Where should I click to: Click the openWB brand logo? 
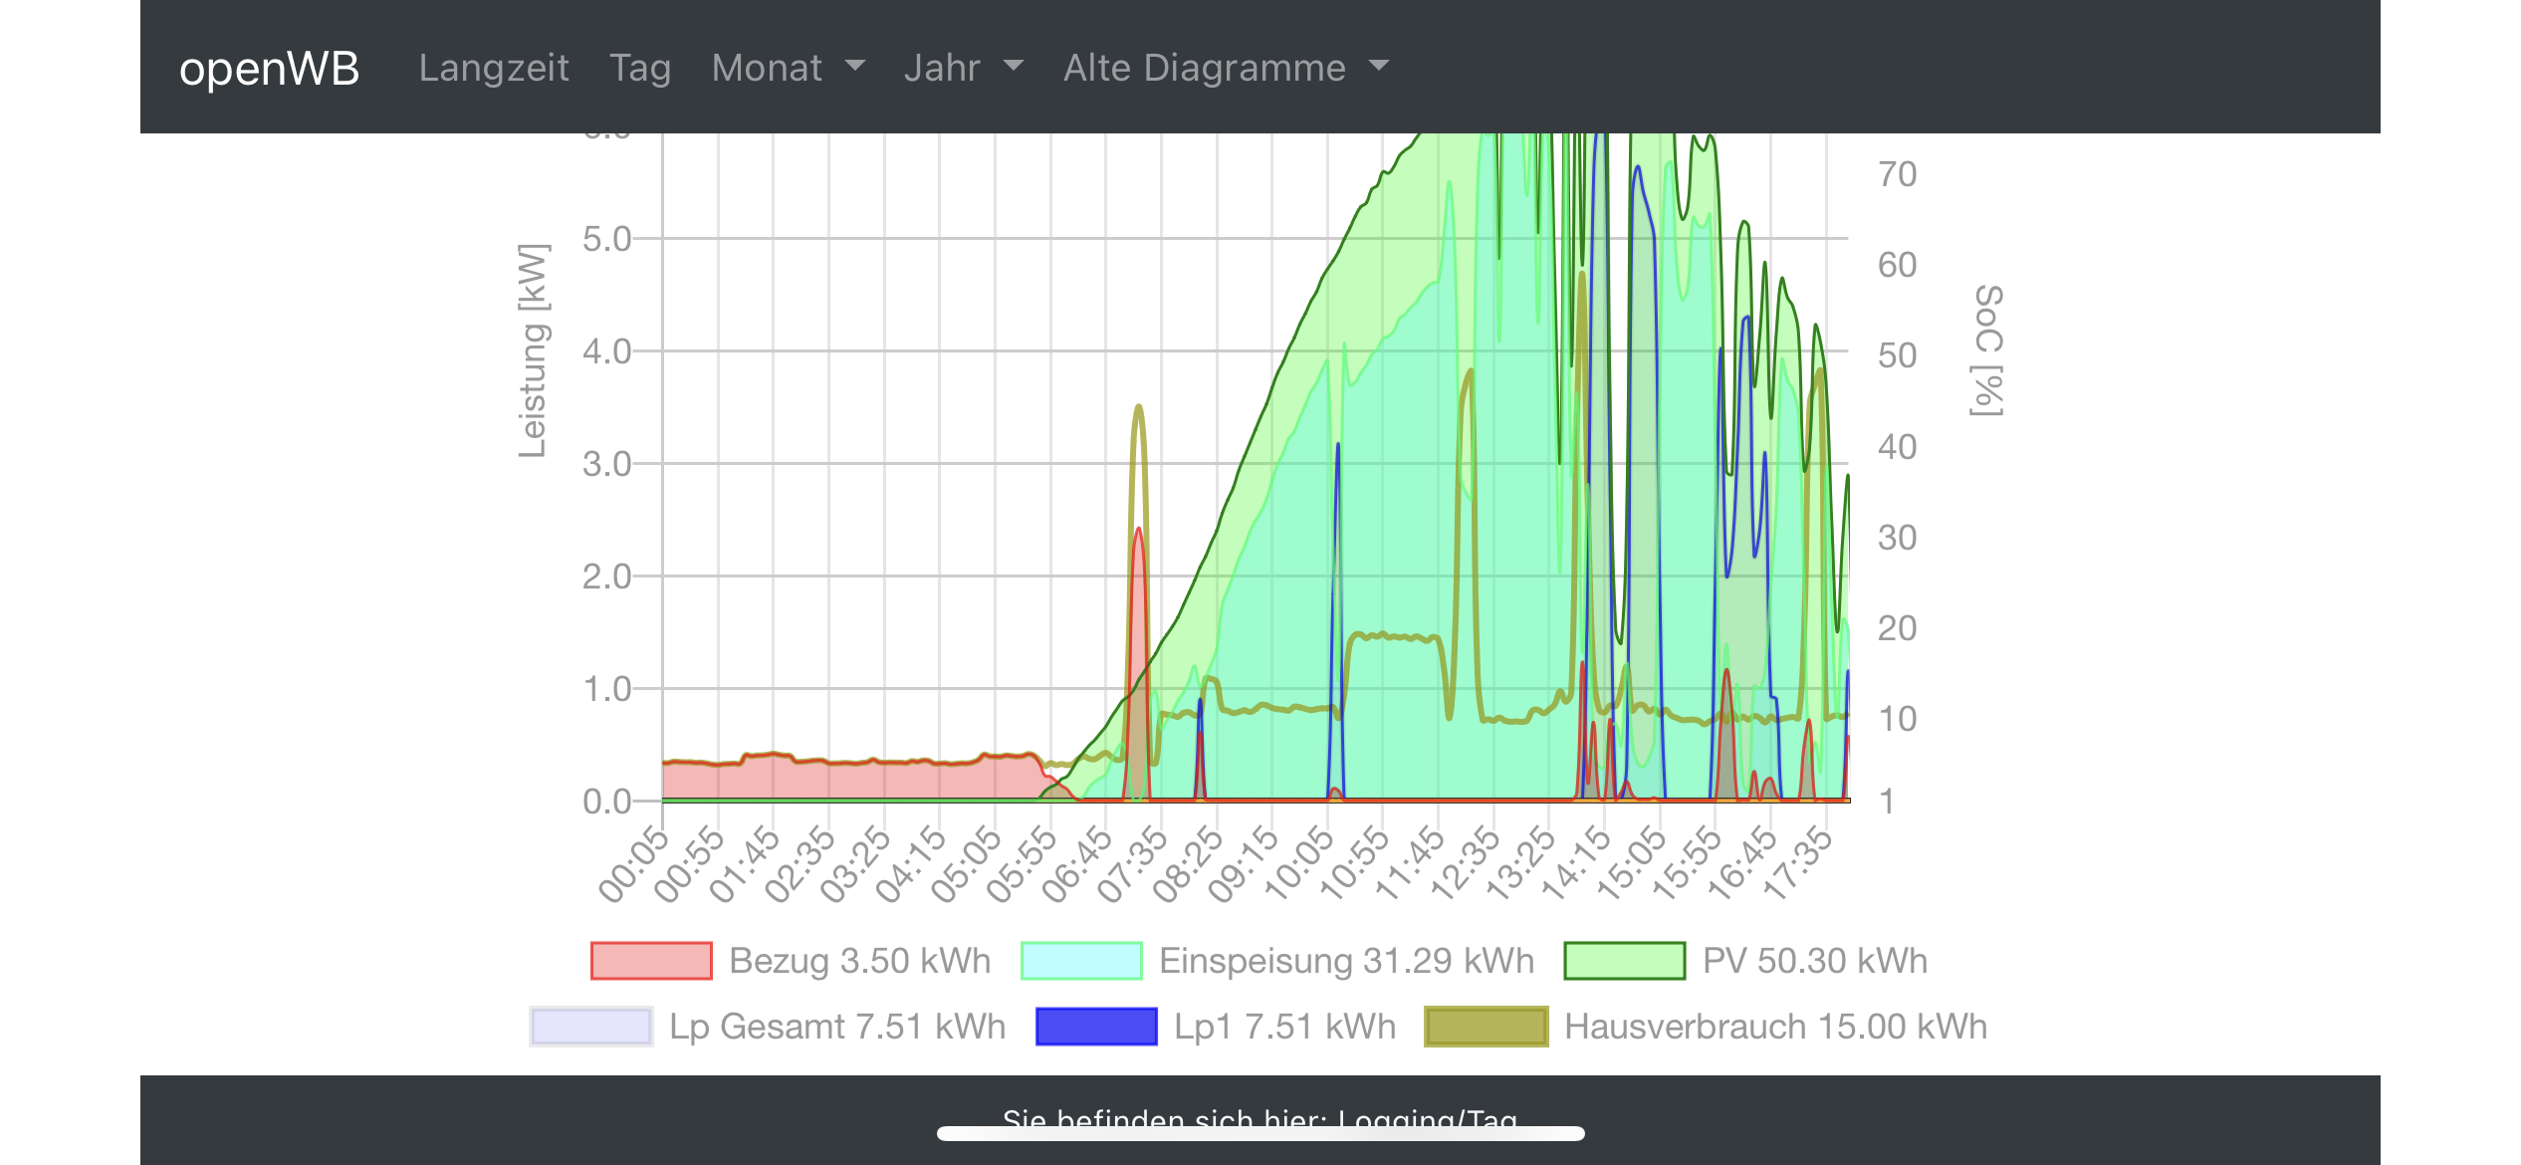pos(269,68)
